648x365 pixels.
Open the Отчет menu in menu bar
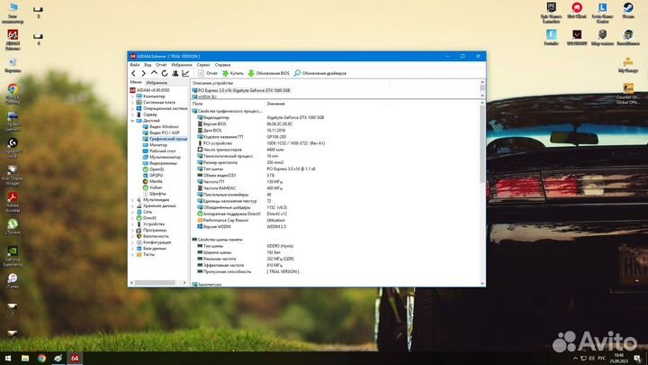[161, 65]
